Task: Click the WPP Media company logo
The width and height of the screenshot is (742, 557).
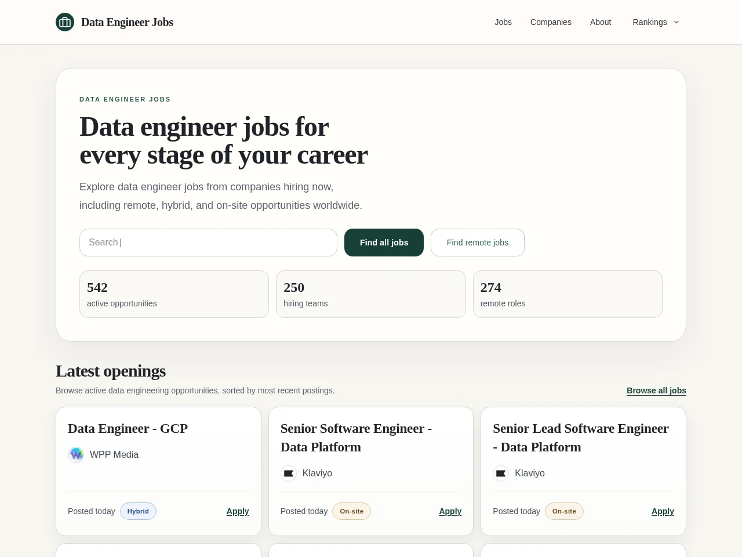Action: tap(76, 455)
